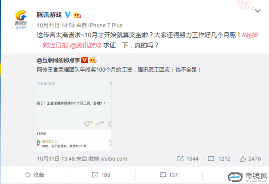Like the original post with 2476 likes
Screen dimensions: 269x184
pos(250,159)
